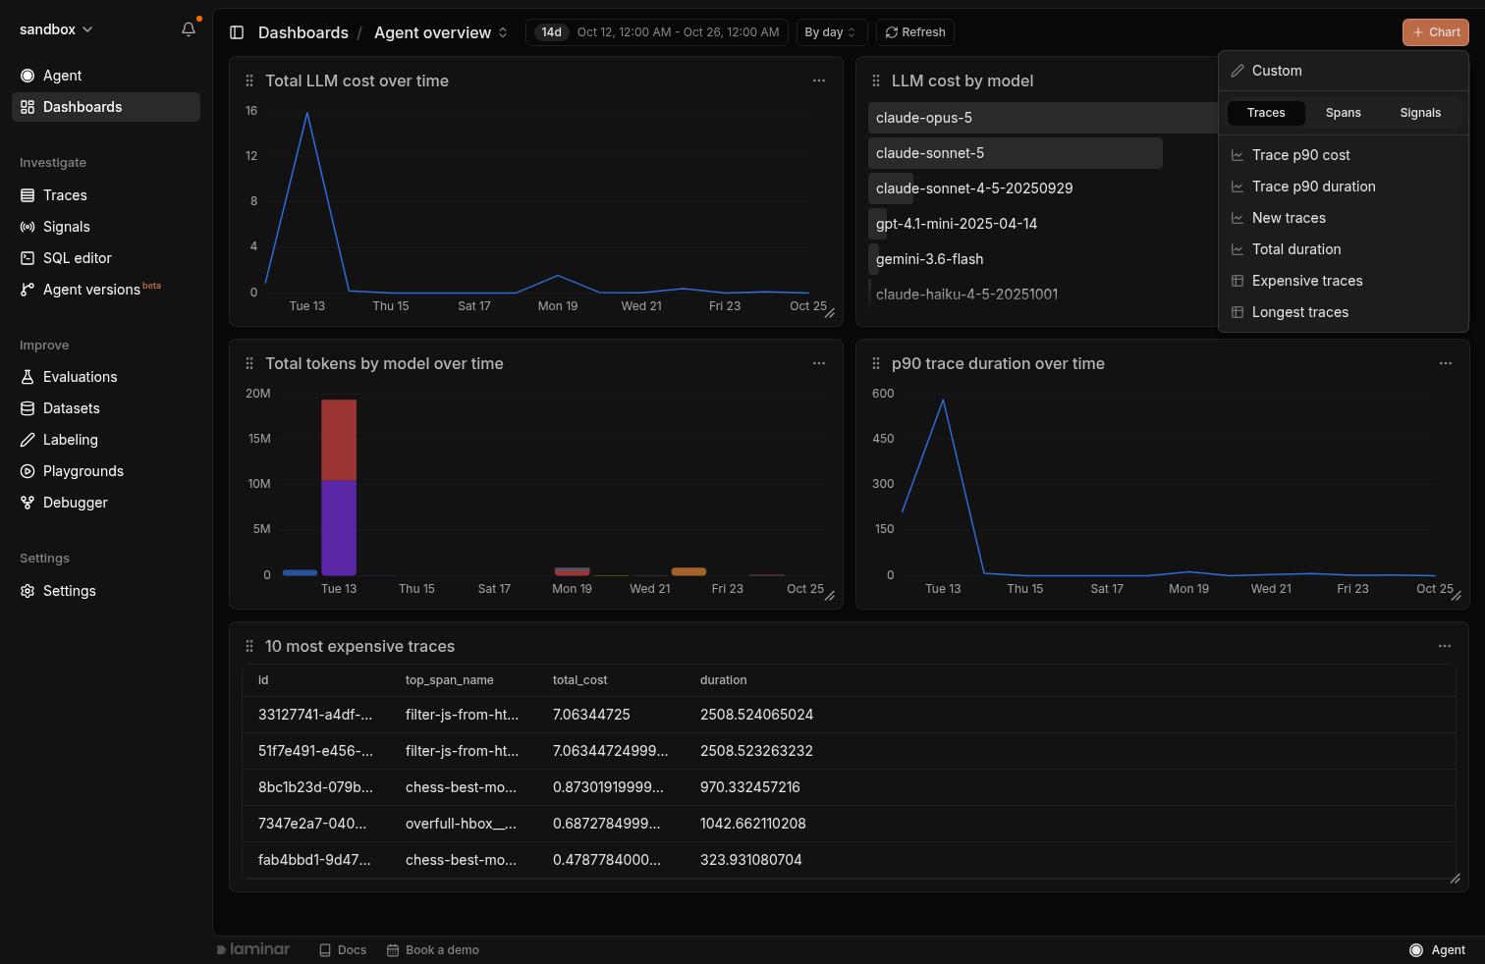Screen dimensions: 1485x964
Task: Click the Agent icon in sidebar
Action: coord(27,76)
